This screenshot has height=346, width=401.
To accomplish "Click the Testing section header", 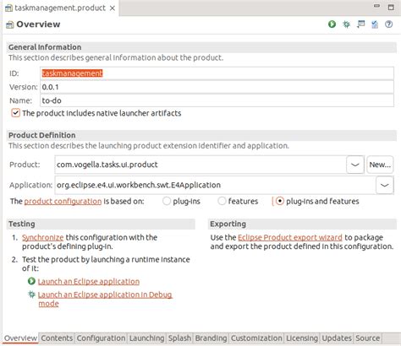I will [101, 224].
